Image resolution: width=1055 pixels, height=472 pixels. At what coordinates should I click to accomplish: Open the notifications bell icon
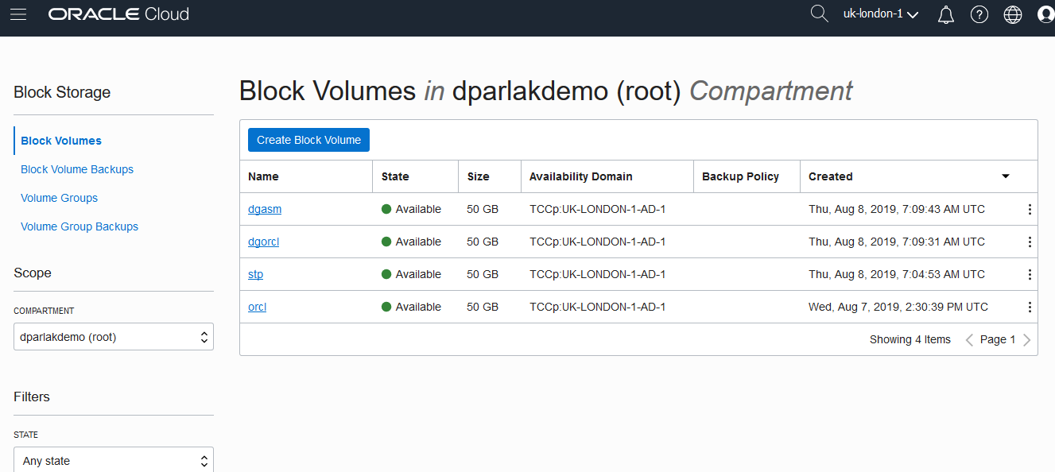coord(946,14)
